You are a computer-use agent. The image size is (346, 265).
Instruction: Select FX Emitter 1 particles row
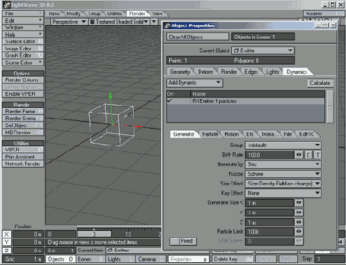(246, 101)
